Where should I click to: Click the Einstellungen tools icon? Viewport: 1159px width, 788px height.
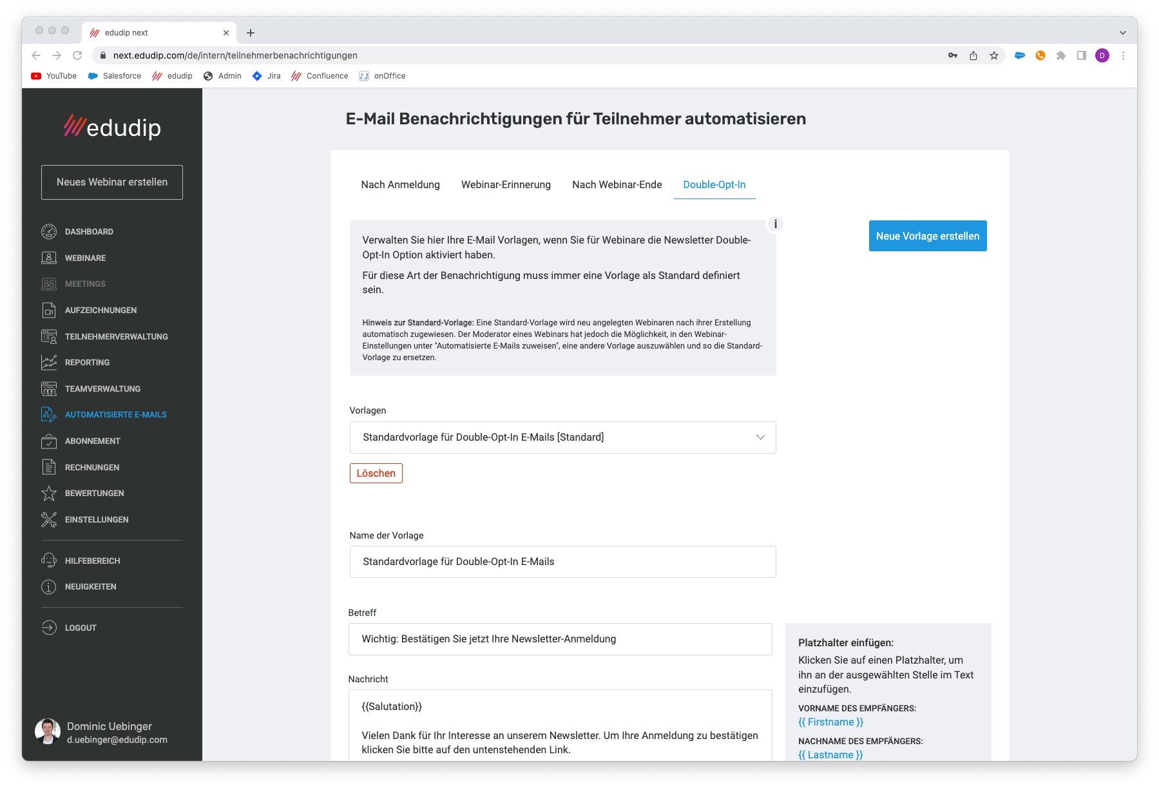tap(49, 519)
